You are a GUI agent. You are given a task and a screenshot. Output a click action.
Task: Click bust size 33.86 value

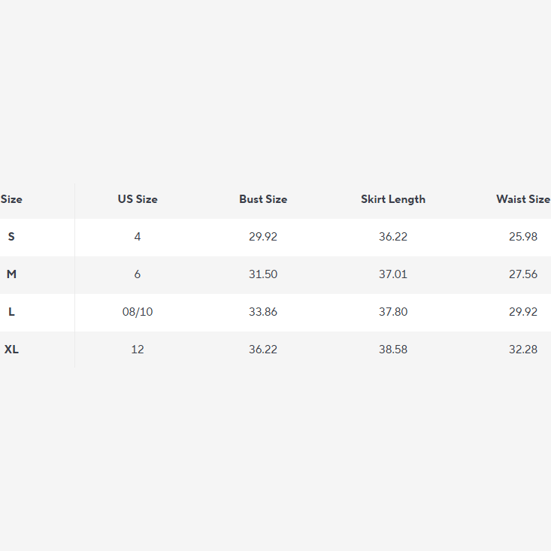[x=263, y=312]
